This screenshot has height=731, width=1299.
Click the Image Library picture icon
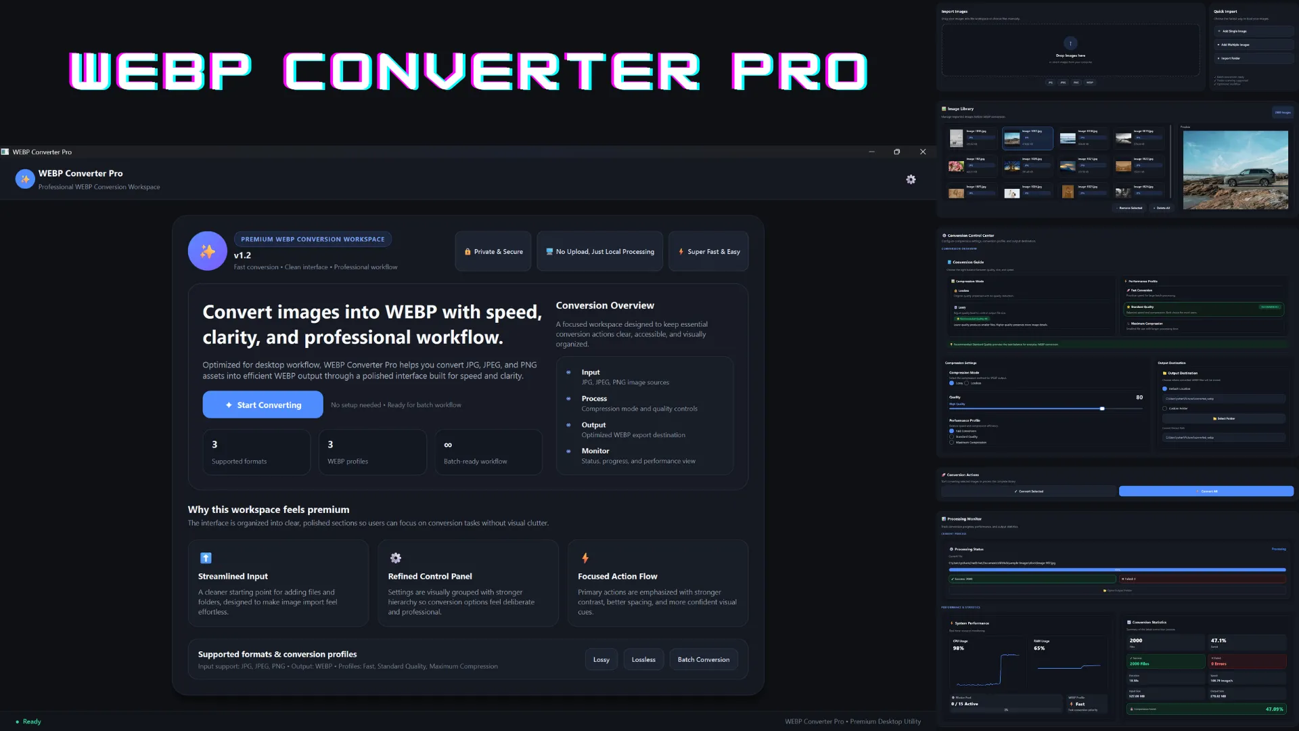pos(944,108)
